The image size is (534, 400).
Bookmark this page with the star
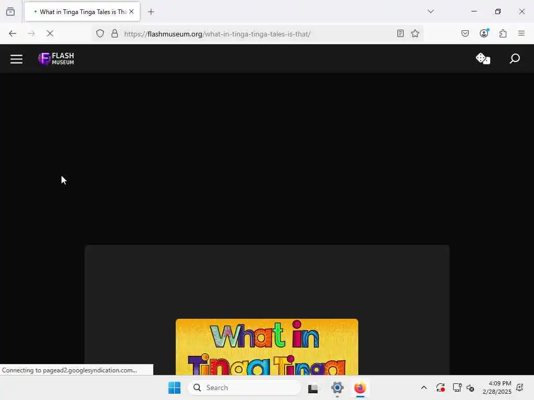point(415,33)
